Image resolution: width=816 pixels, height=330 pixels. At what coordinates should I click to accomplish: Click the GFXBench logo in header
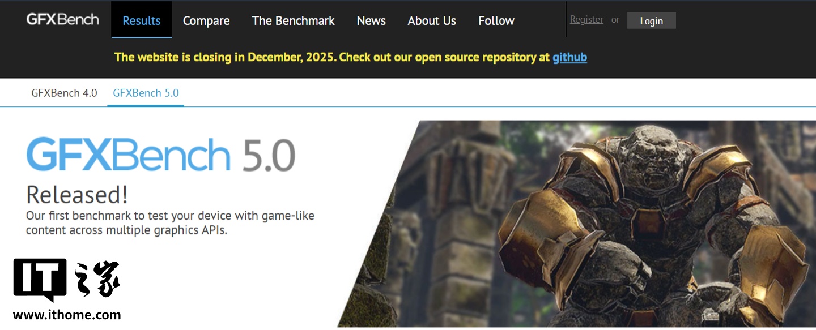point(63,19)
